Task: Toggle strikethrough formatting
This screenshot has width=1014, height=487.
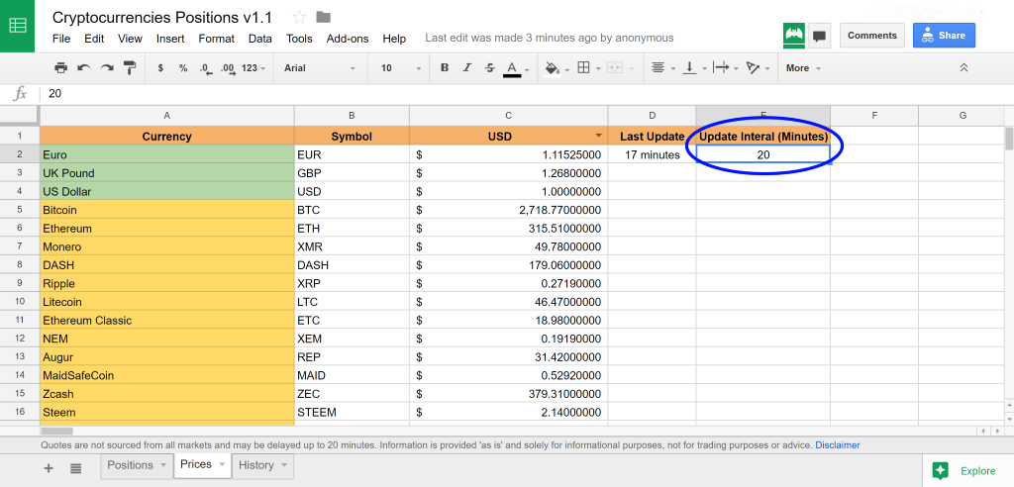Action: (x=489, y=68)
